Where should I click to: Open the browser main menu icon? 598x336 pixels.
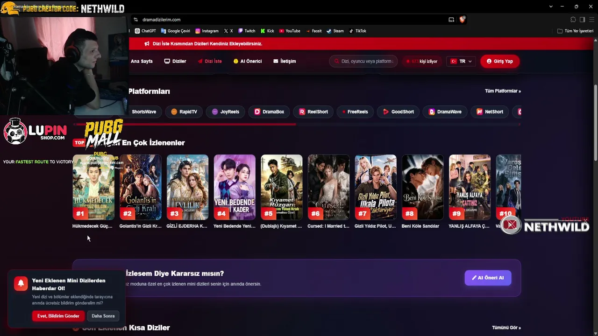click(x=591, y=20)
